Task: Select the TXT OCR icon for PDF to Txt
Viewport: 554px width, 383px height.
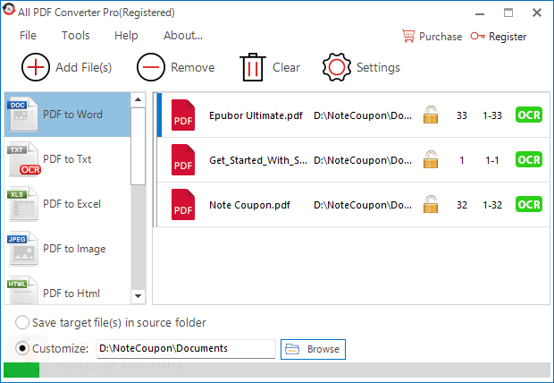Action: point(23,159)
